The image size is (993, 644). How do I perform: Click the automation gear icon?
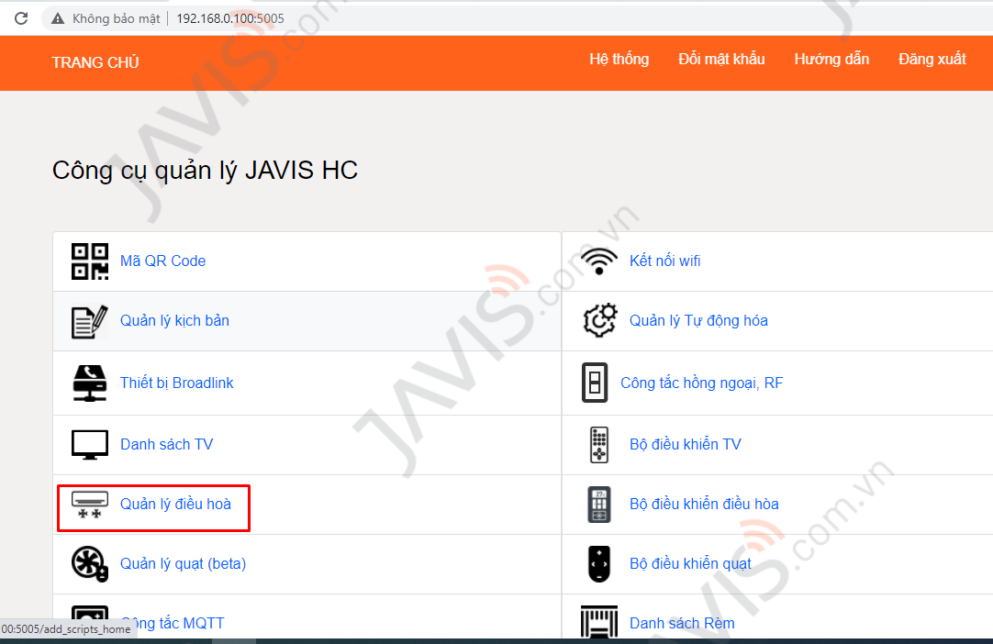coord(599,320)
